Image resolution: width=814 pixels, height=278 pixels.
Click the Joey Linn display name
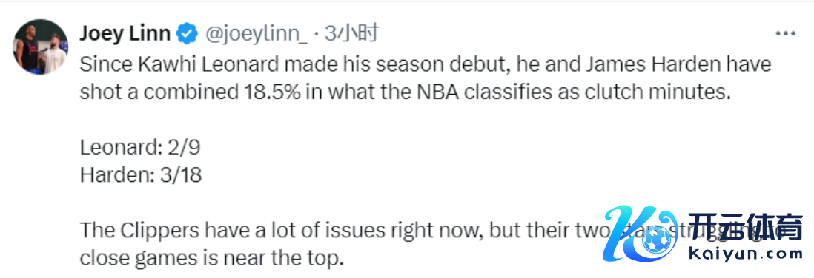point(125,34)
